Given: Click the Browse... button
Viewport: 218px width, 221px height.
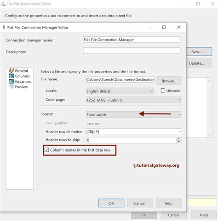Looking at the screenshot, I should (169, 81).
